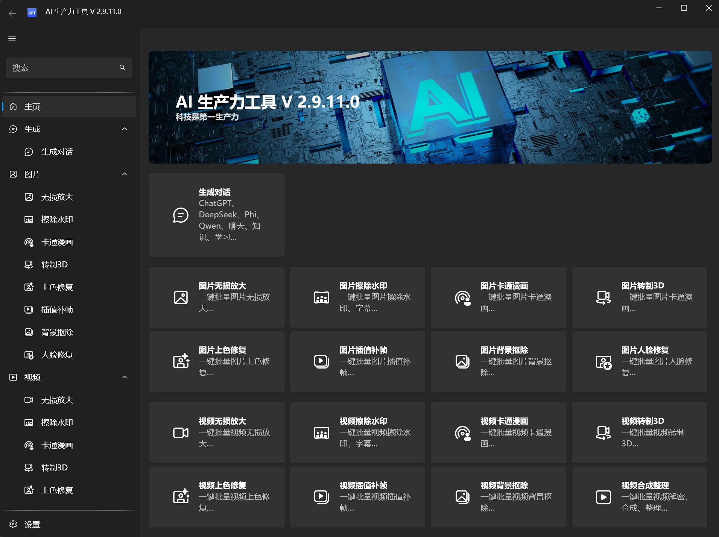Open 生成对话 in the sidebar
719x537 pixels.
[x=69, y=152]
